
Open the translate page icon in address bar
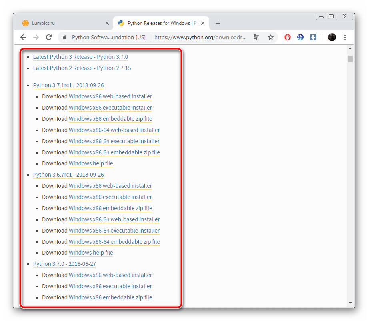[x=256, y=37]
